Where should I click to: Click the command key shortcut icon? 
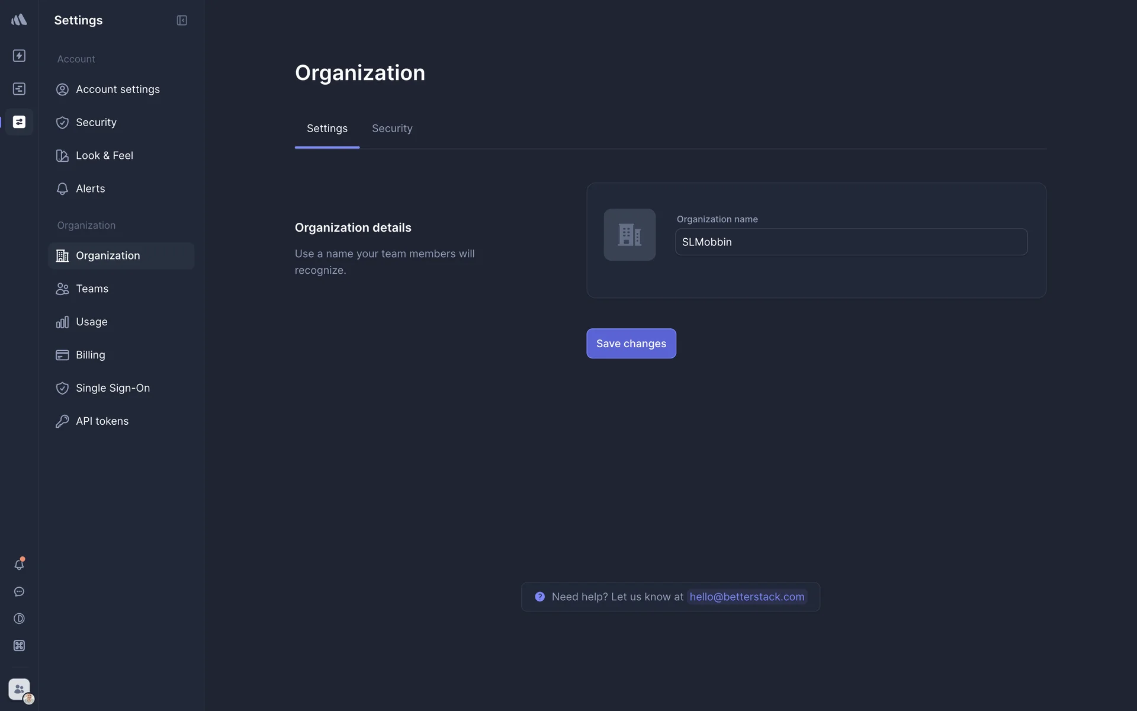click(x=19, y=646)
